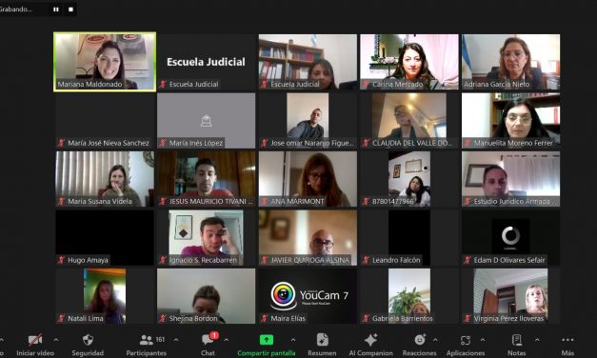Select Ignacio S. Recabarren's video tile

[x=207, y=237]
